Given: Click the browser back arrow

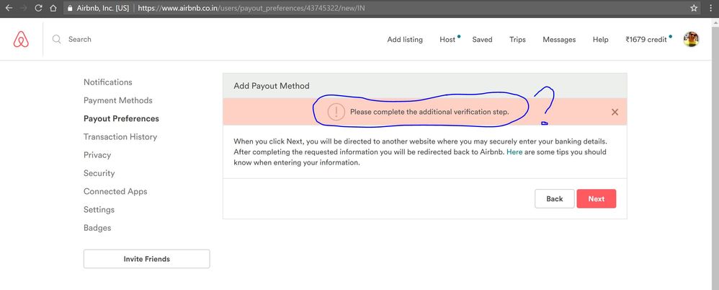Looking at the screenshot, I should pyautogui.click(x=8, y=8).
